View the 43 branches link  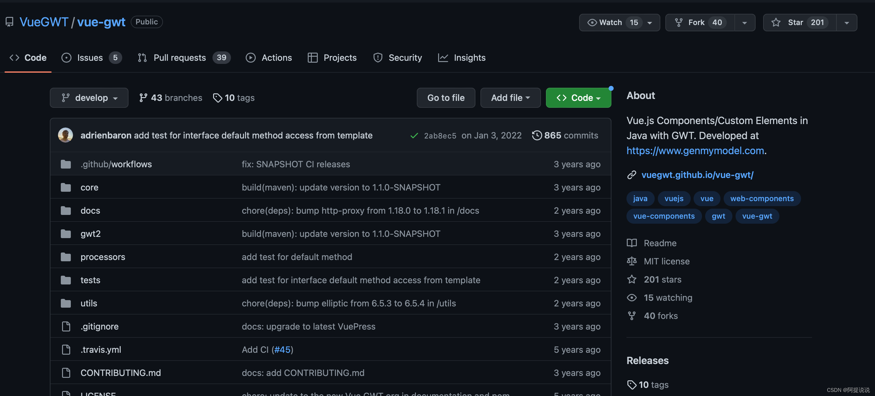point(170,98)
